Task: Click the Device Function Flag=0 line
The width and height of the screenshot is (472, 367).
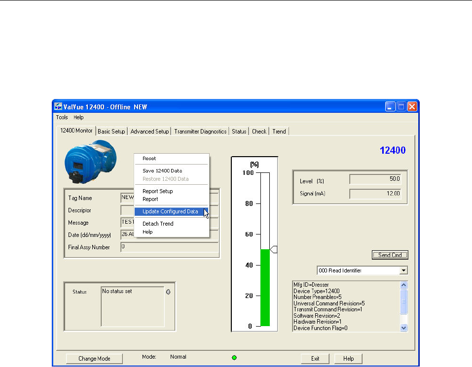Action: 320,328
